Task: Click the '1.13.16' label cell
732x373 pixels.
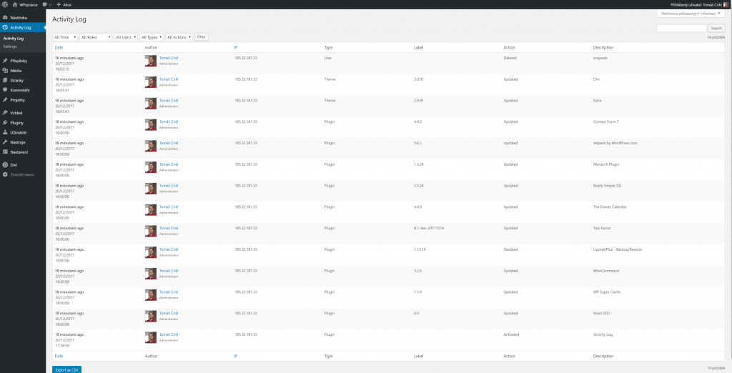Action: [420, 249]
